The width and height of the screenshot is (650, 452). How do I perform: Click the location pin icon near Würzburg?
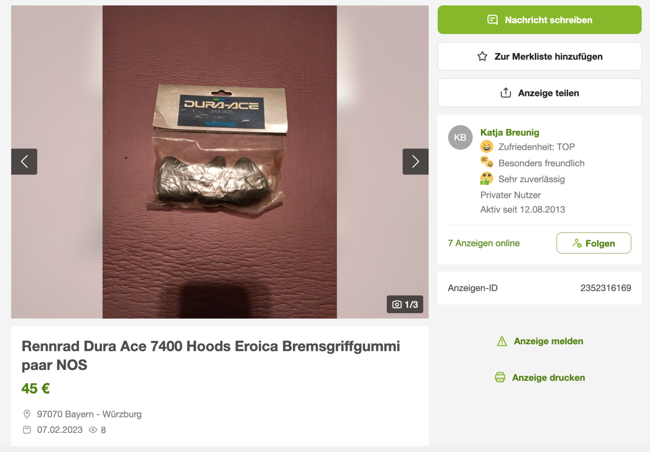point(27,414)
